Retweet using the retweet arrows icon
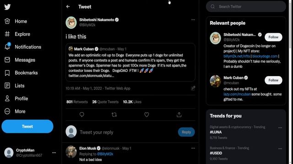 pos(114,114)
